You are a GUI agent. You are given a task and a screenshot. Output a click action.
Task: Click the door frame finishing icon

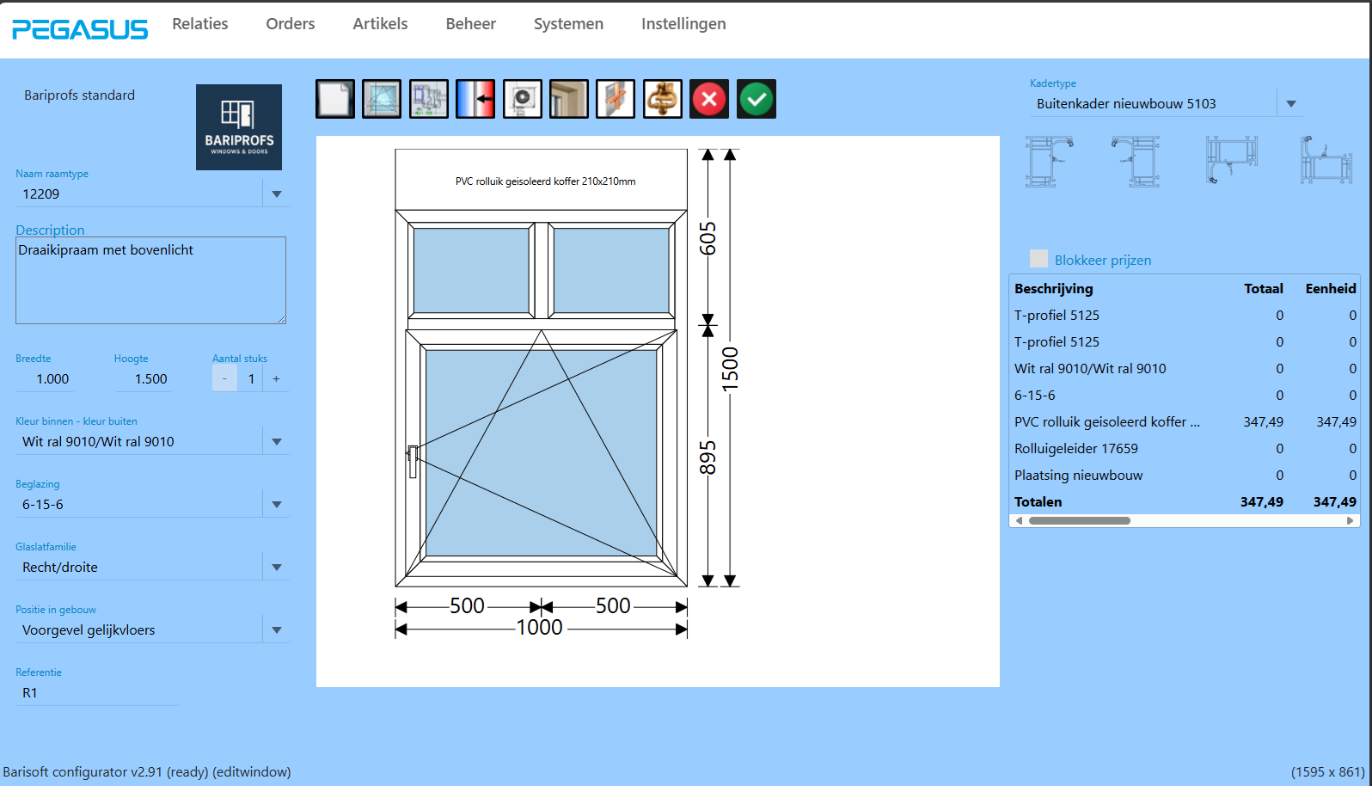pyautogui.click(x=569, y=99)
